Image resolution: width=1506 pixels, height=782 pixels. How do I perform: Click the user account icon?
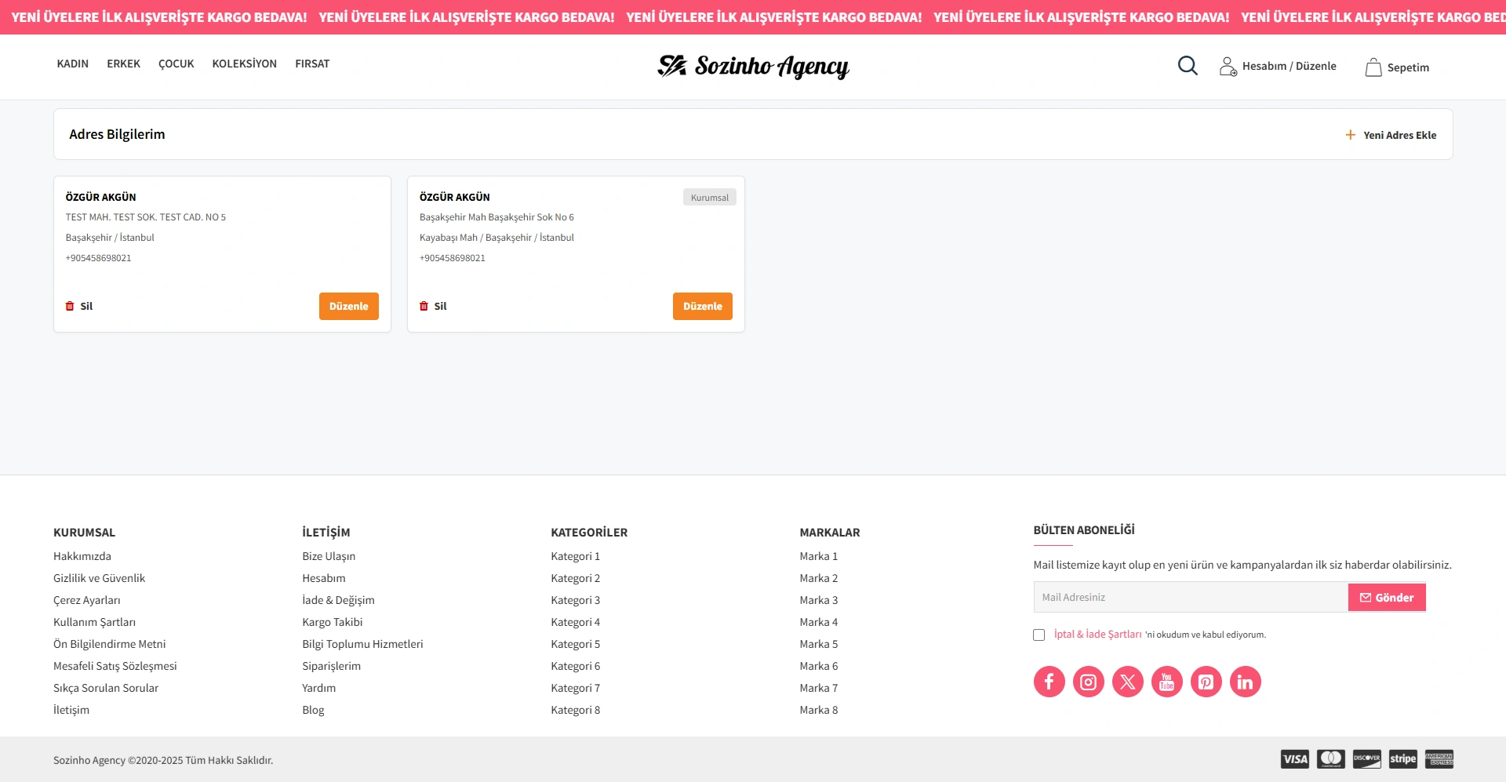[1228, 67]
